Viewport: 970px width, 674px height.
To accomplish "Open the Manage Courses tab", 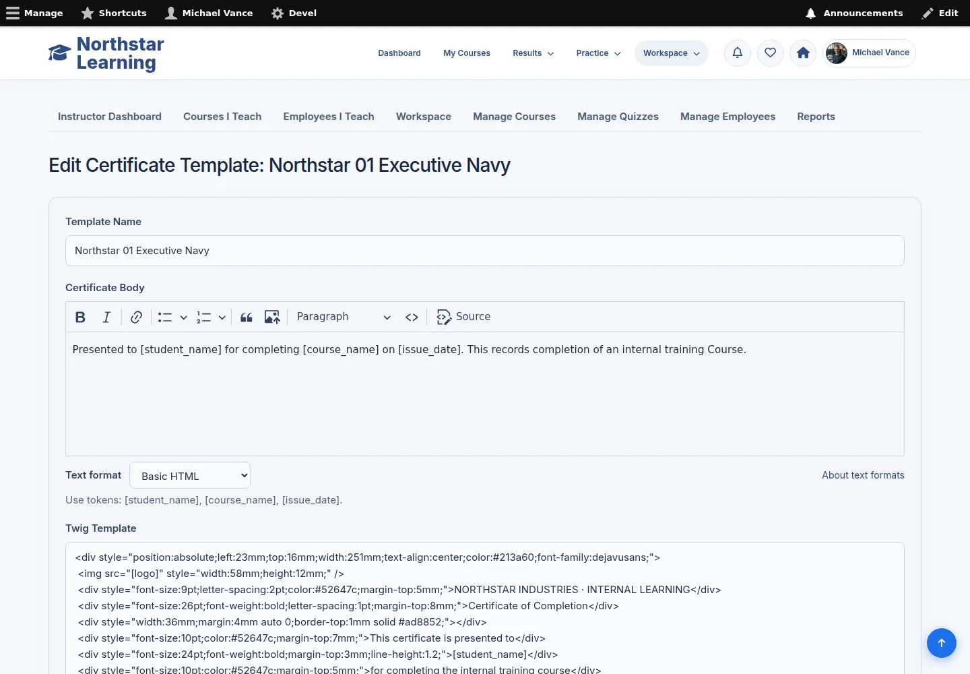I will tap(514, 117).
